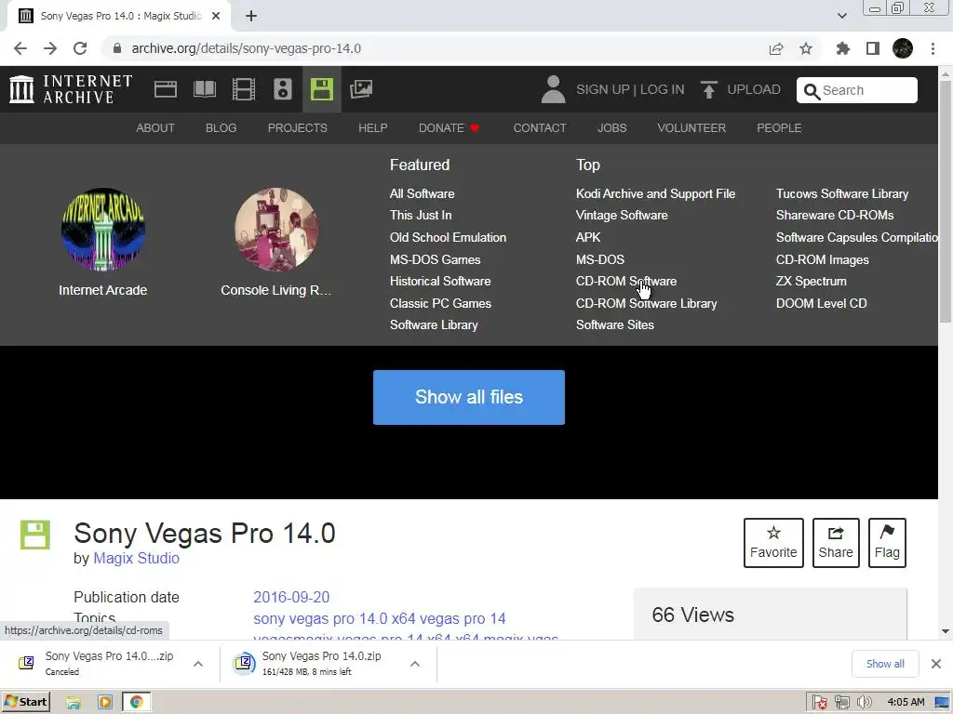Click the taskbar clock showing 4:05 AM
The height and width of the screenshot is (714, 953).
906,703
